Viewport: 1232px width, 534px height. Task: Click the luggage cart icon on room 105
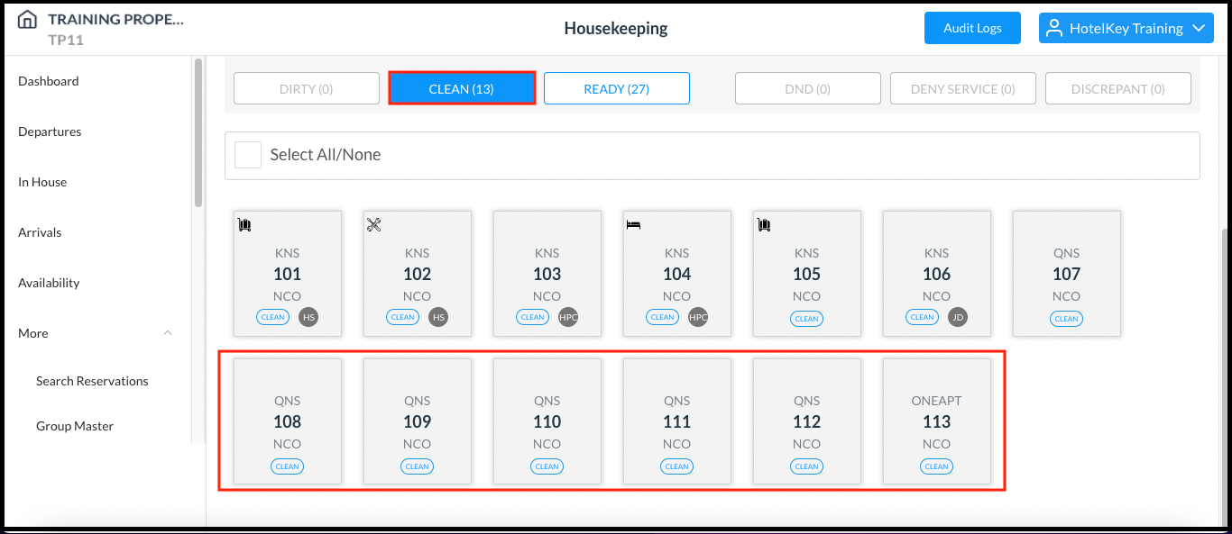click(762, 223)
